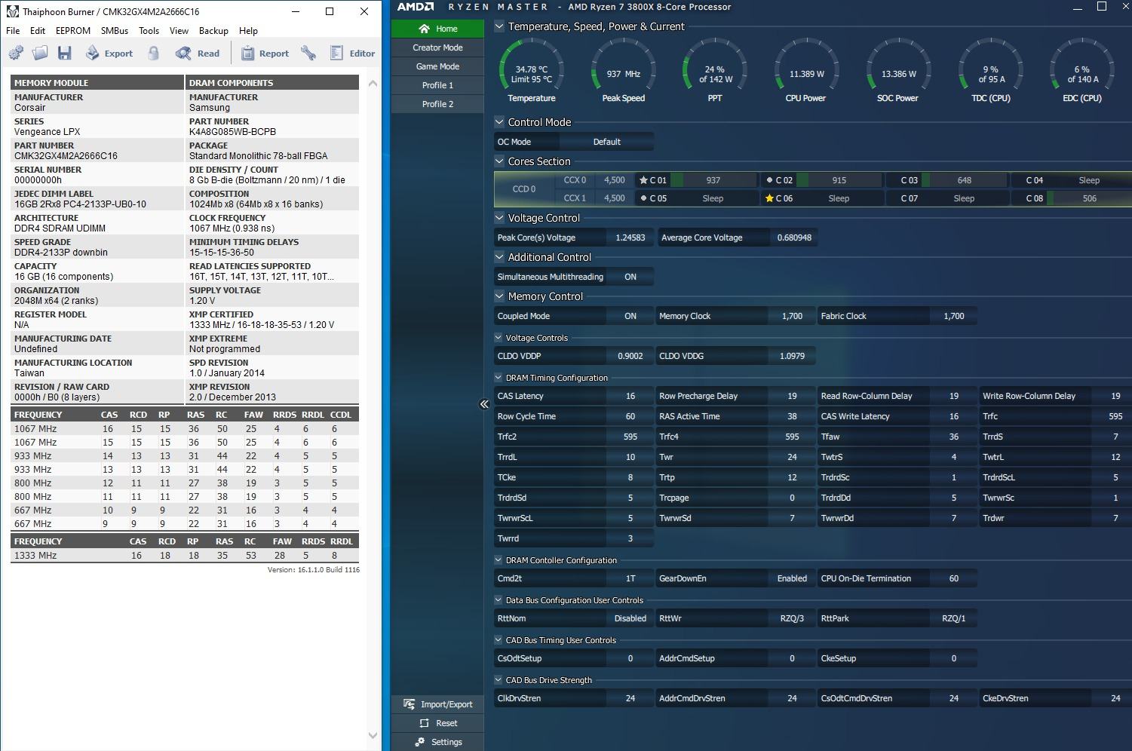
Task: Collapse DRAM Timing Configuration subsection
Action: click(499, 378)
